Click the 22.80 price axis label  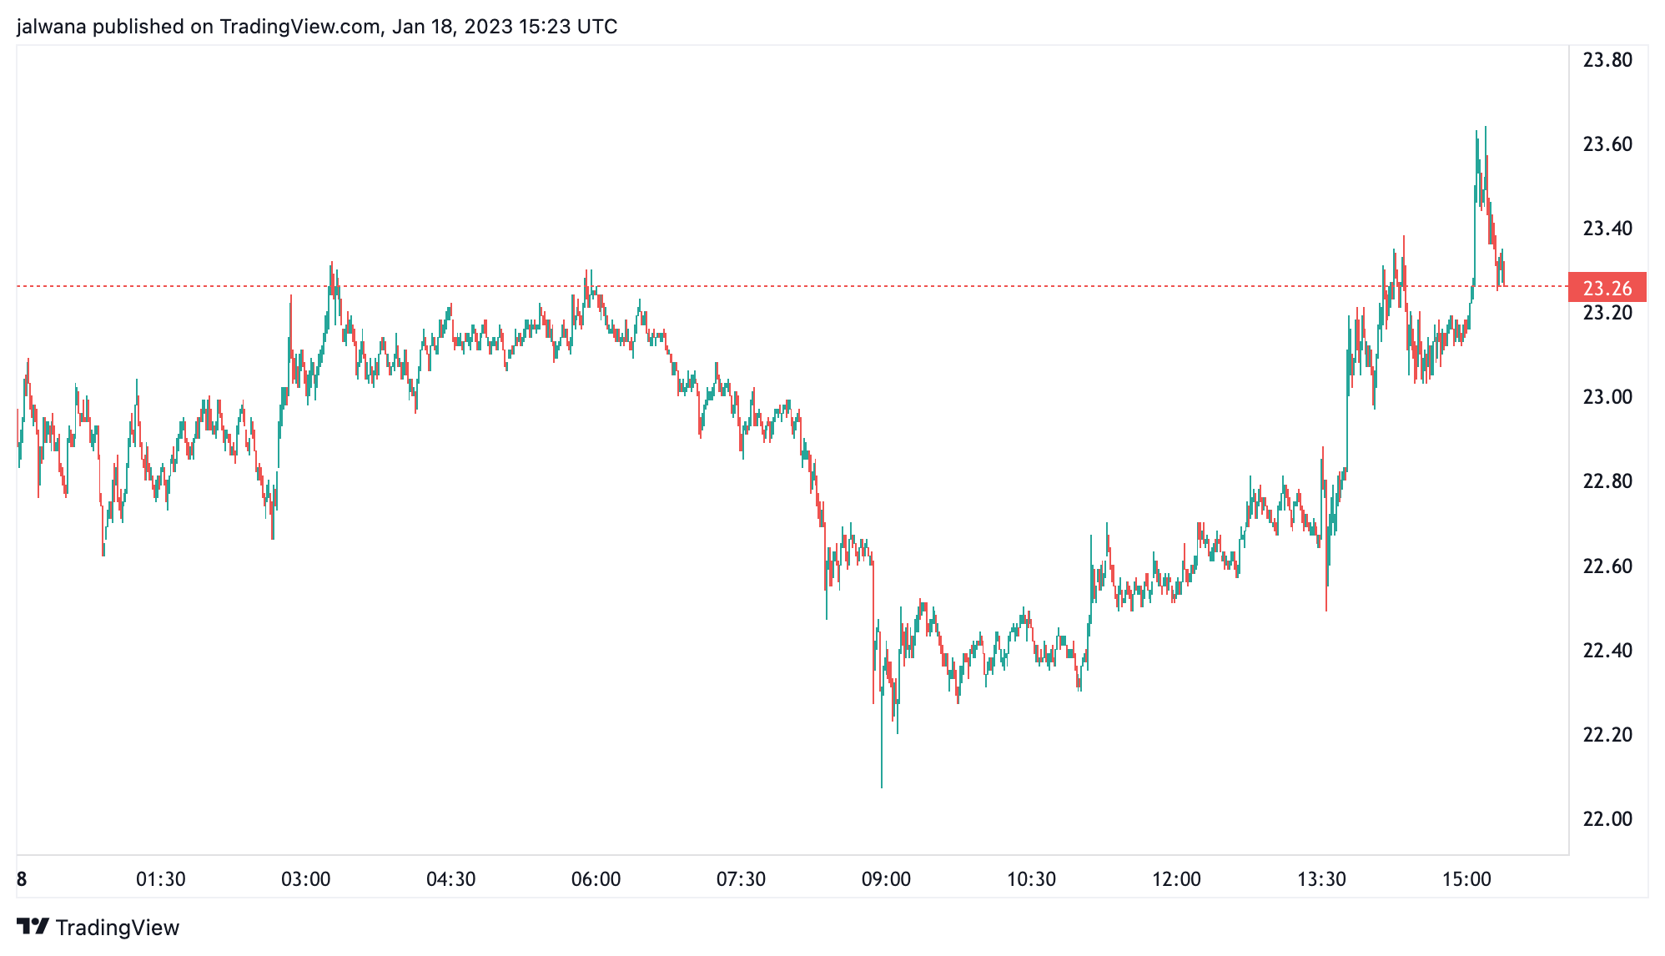(x=1607, y=481)
